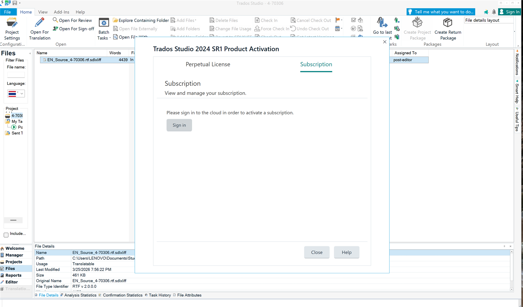The height and width of the screenshot is (307, 523).
Task: Open the View ribbon tab
Action: pos(43,12)
